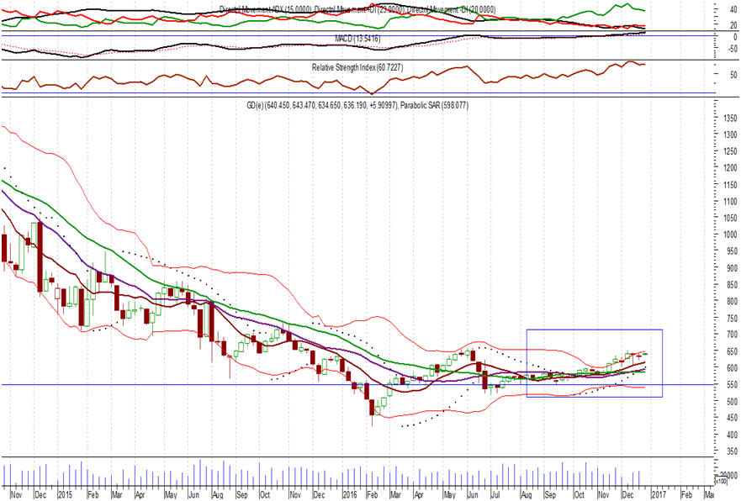The height and width of the screenshot is (501, 741).
Task: Click the 450 price axis label
Action: click(732, 418)
